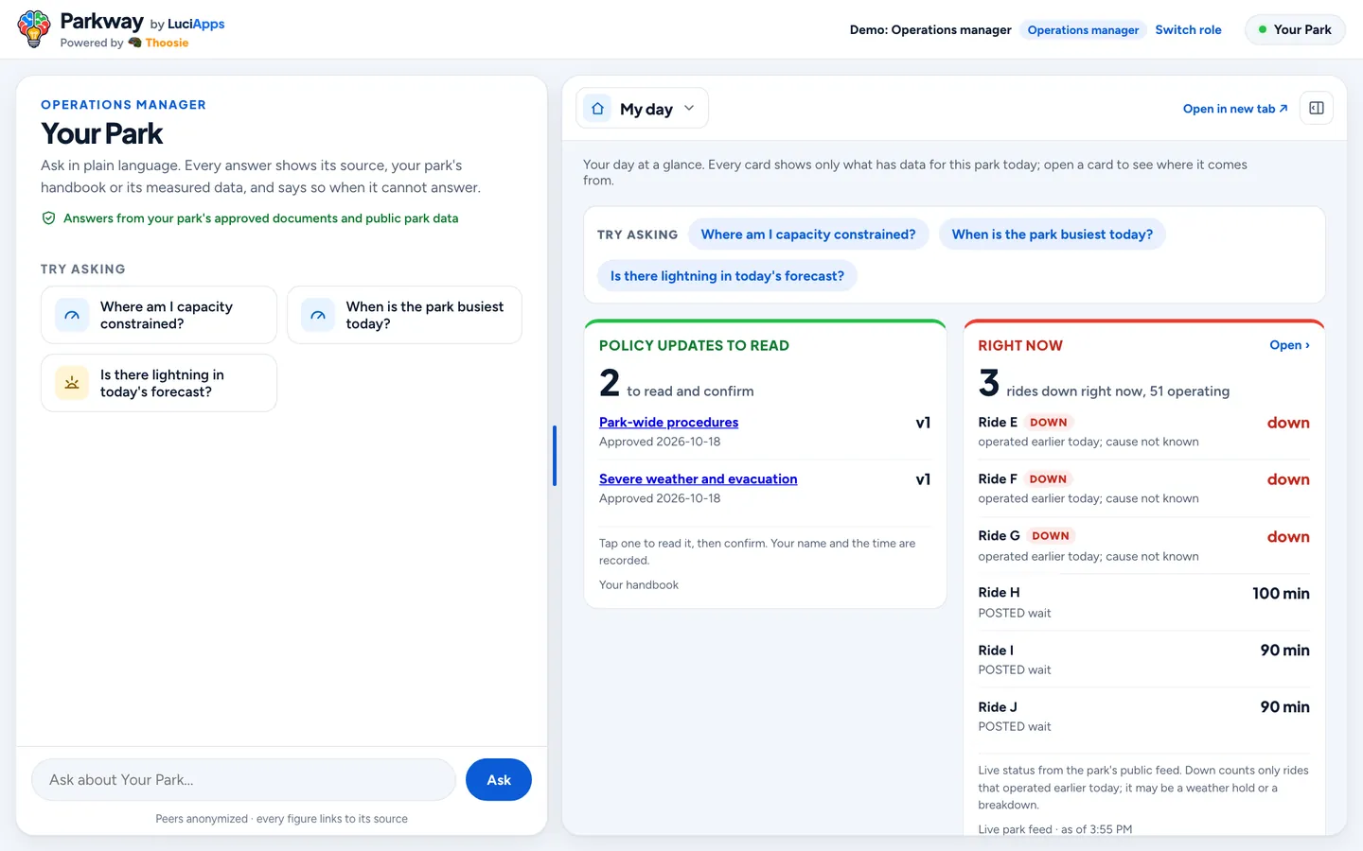Click the Thoosie hedgehog icon
1363x851 pixels.
[134, 43]
